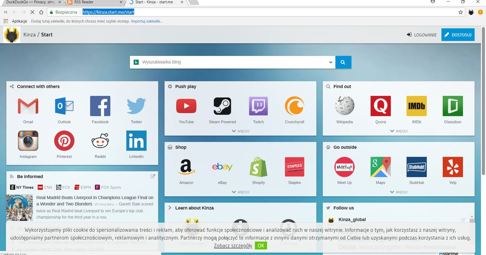Open the Amazon shop icon
Screen dimensions: 486x255
pyautogui.click(x=186, y=167)
